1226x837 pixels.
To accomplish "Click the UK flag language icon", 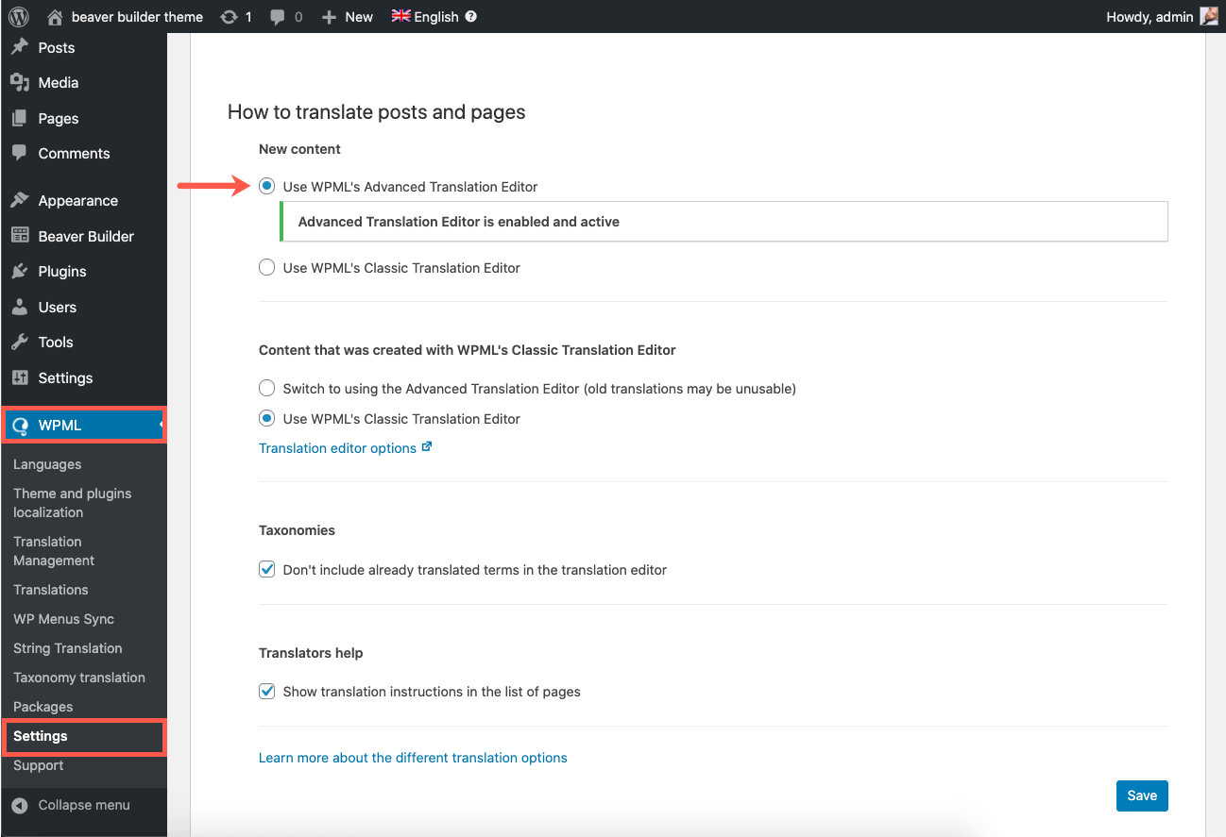I will [400, 16].
